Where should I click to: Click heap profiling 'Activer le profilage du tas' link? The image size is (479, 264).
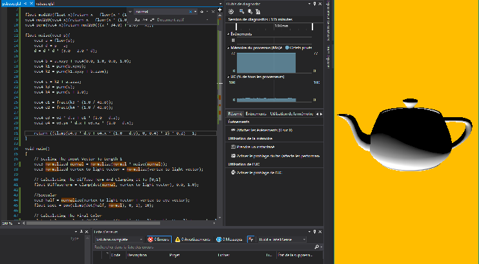point(278,156)
